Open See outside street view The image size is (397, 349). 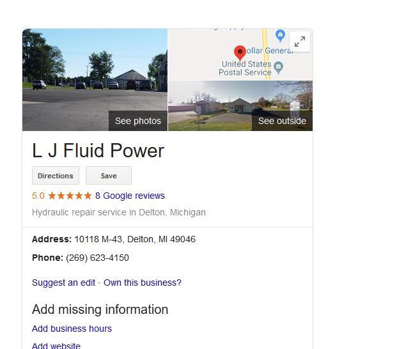point(282,121)
